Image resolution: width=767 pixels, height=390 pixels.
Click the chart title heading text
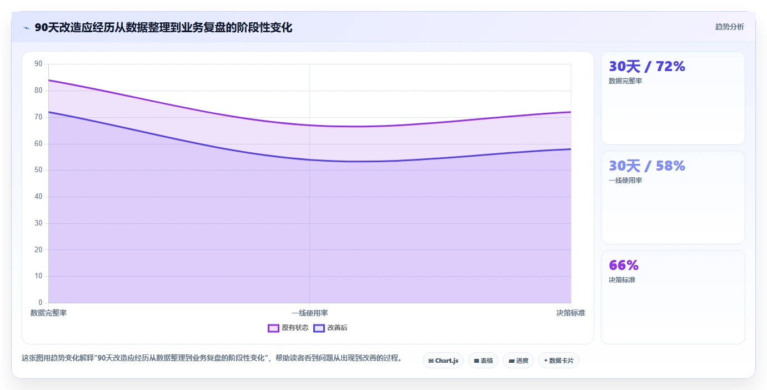click(x=163, y=27)
